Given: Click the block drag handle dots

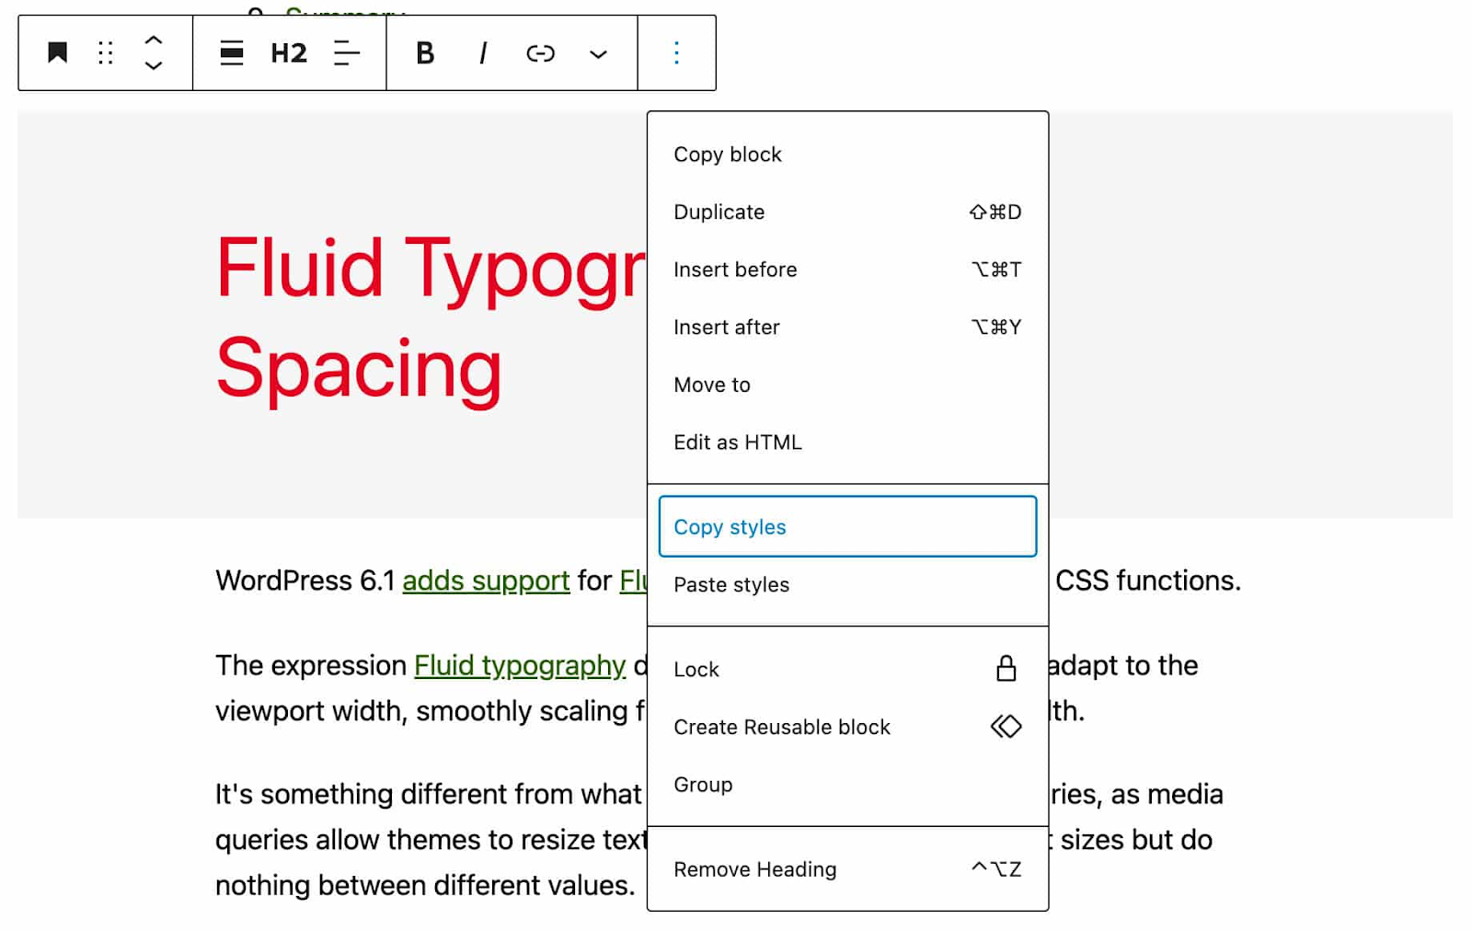Looking at the screenshot, I should tap(105, 52).
